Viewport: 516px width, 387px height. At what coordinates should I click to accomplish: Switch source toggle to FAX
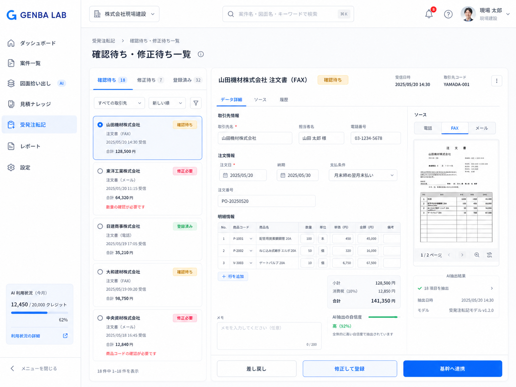tap(455, 128)
